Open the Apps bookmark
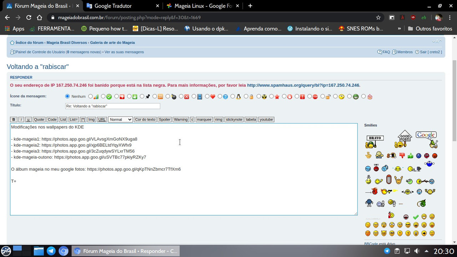The width and height of the screenshot is (457, 257). coord(15,29)
